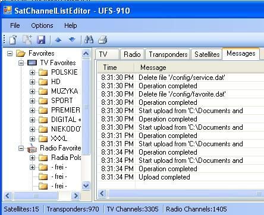Select "Delete file '/config/service.dat'" message
Image resolution: width=264 pixels, height=215 pixels.
click(182, 78)
